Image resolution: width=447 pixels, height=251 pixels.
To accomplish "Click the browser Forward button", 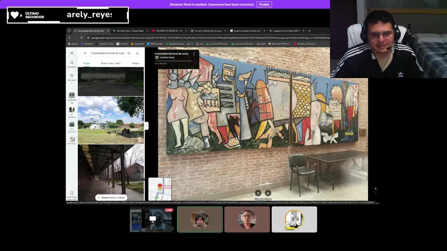I will coord(75,38).
